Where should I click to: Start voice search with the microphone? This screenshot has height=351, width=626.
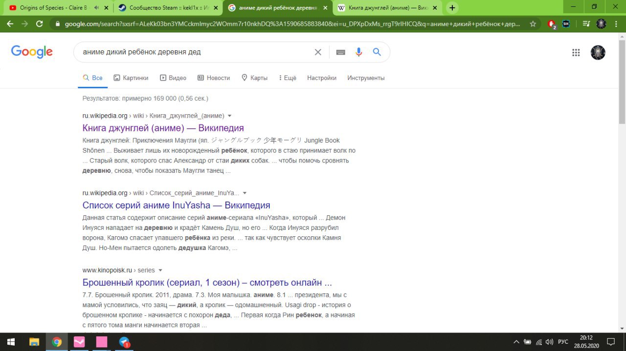(x=359, y=52)
